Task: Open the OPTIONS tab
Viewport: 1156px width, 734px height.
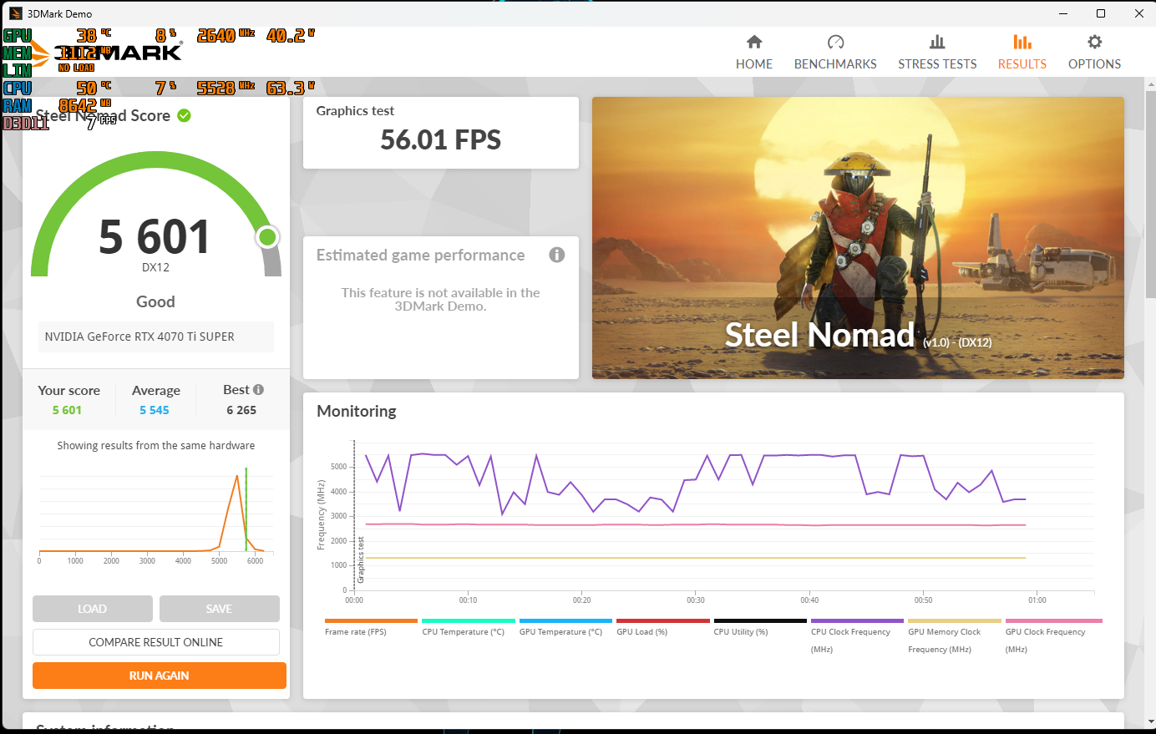Action: point(1094,53)
